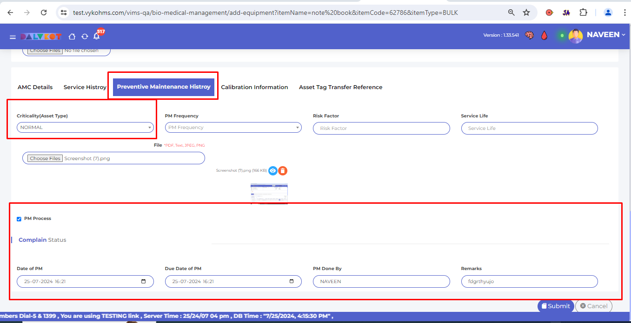
Task: Open the uploaded screenshot thumbnail
Action: 269,193
